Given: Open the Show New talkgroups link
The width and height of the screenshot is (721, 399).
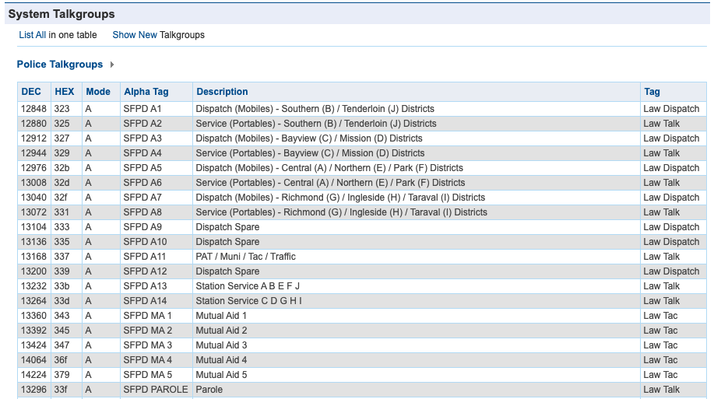Looking at the screenshot, I should (135, 35).
